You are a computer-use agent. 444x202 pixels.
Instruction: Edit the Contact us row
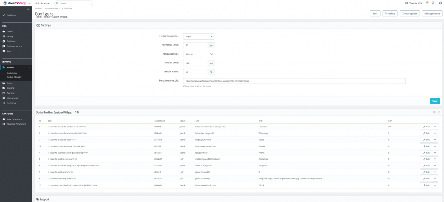426,159
